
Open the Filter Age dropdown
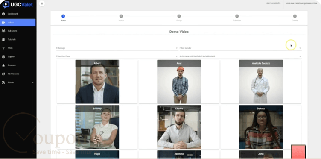(117, 48)
